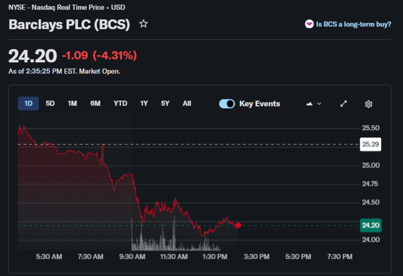Screen dimensions: 403x276
Task: Click the Key Events label text
Action: pos(260,104)
